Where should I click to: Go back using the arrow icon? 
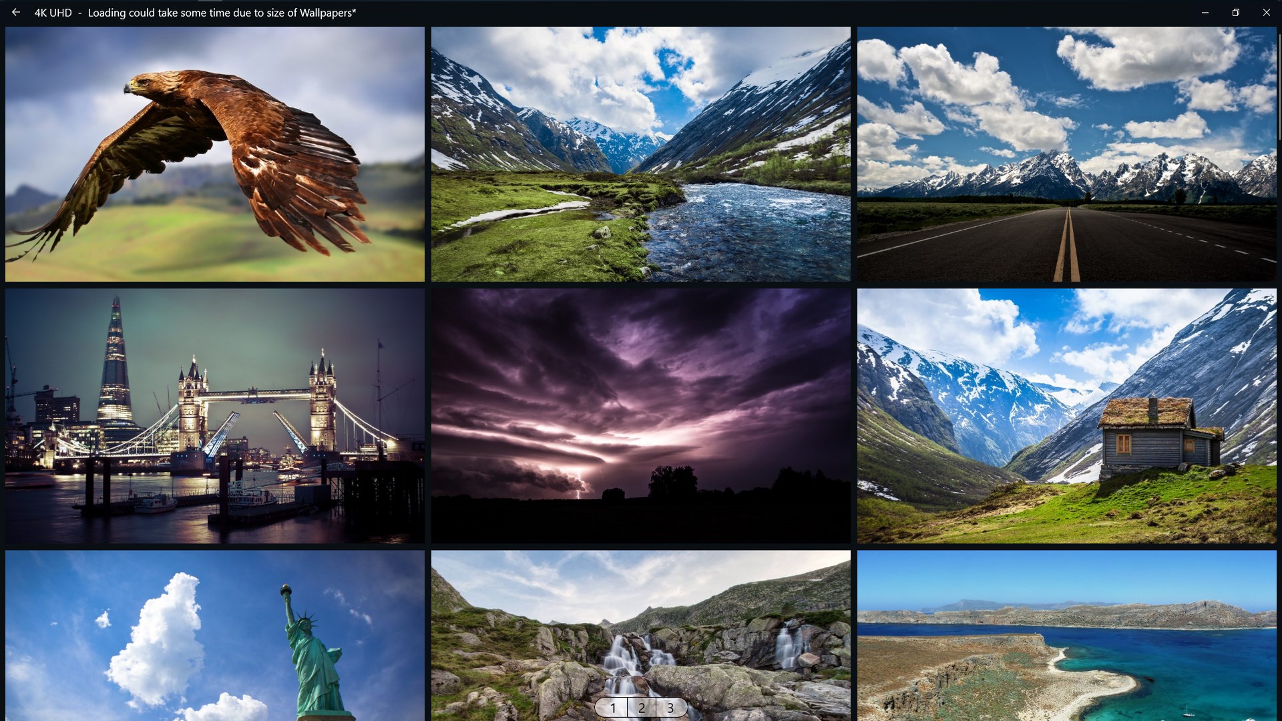[x=16, y=12]
